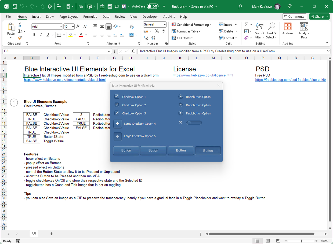Open the font size dropdown
The height and width of the screenshot is (244, 333).
[x=73, y=27]
